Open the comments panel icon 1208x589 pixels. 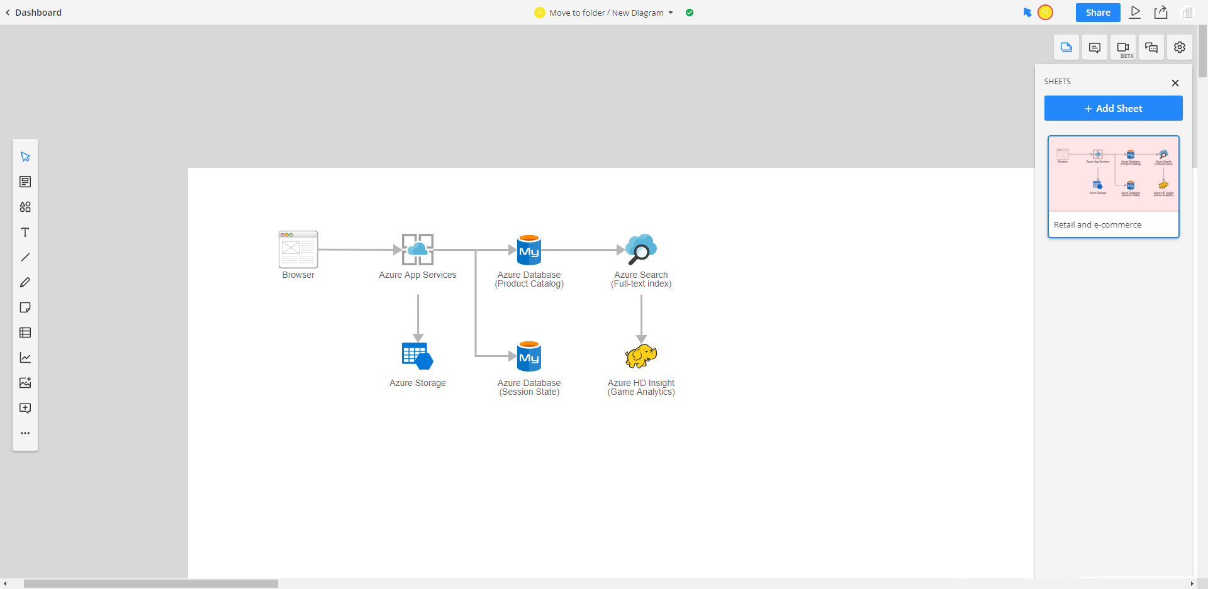click(x=1095, y=47)
